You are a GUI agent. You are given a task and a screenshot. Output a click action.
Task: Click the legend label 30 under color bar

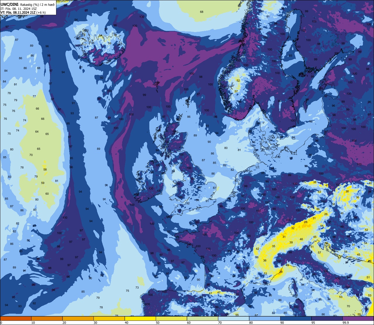(x=95, y=323)
